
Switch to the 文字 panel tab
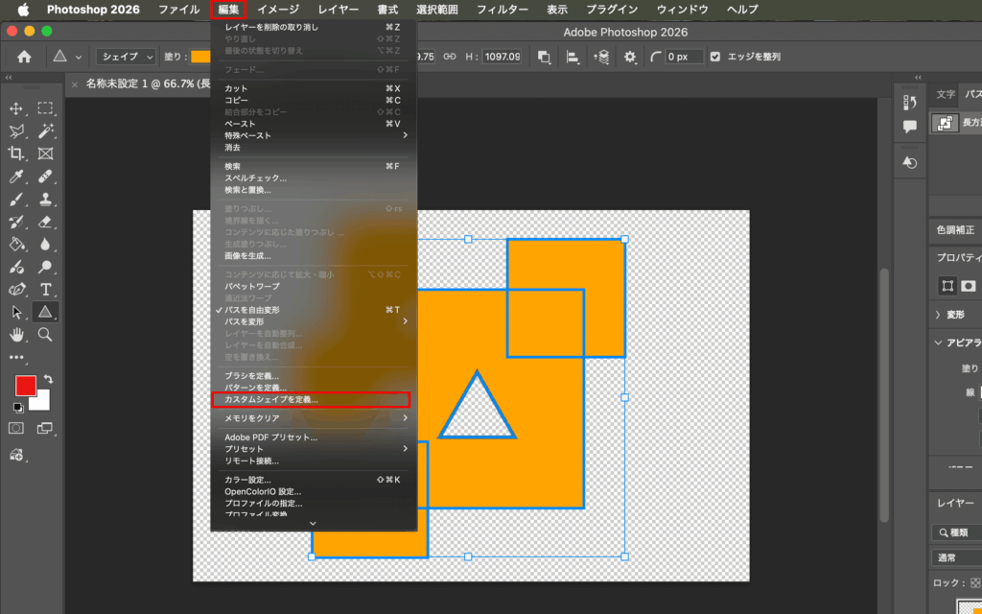(x=946, y=95)
